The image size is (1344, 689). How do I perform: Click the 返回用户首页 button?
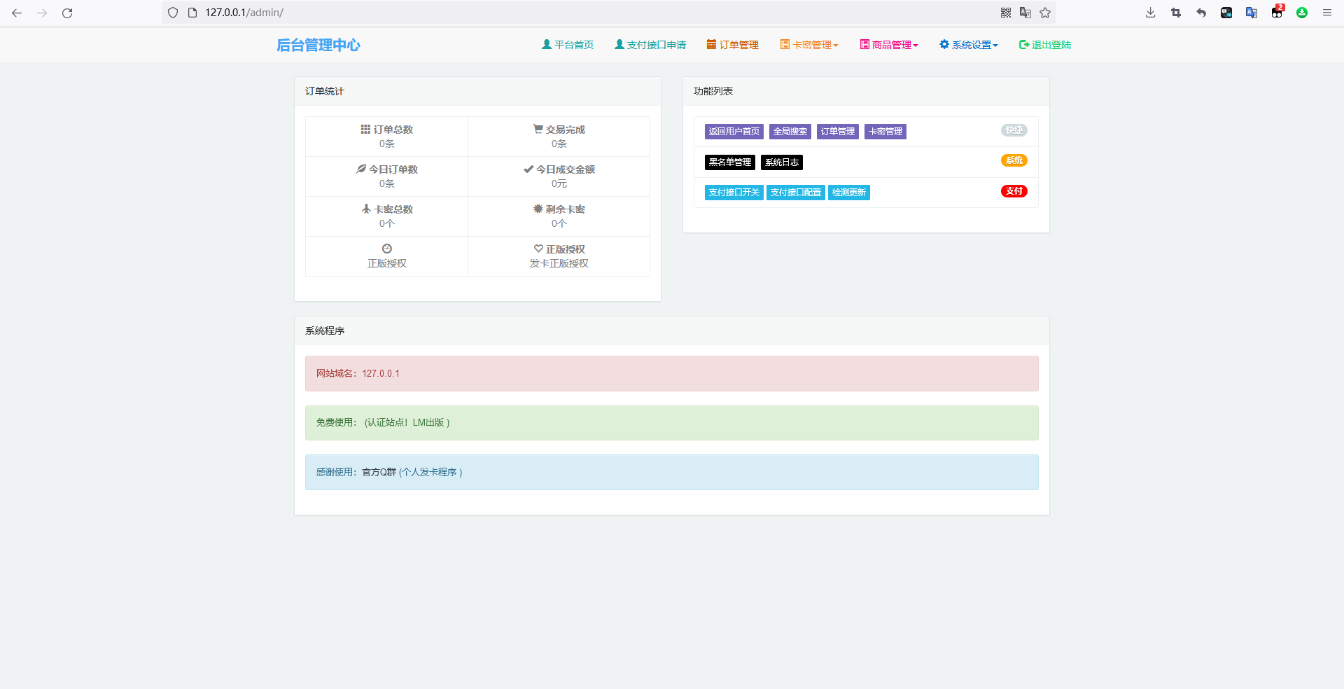click(x=734, y=132)
